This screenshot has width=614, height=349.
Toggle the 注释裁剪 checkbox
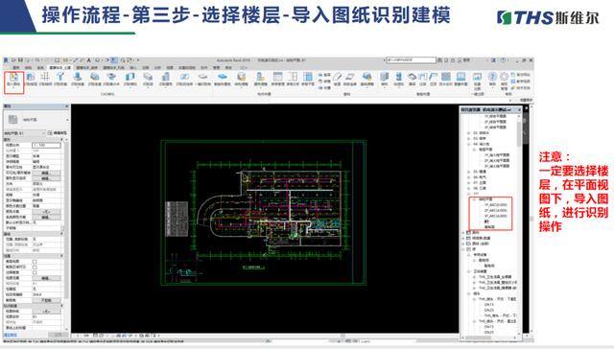(x=35, y=272)
